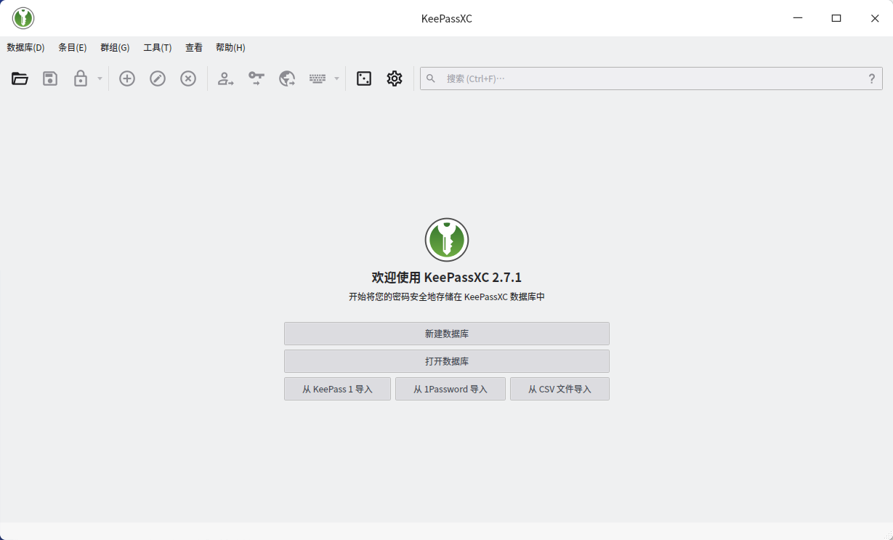This screenshot has width=893, height=540.
Task: Click the magnifier icon in search box
Action: pyautogui.click(x=431, y=78)
